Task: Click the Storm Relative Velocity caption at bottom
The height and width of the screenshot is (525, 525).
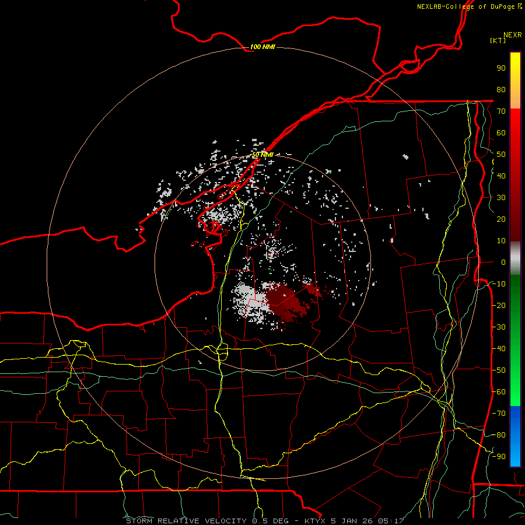Action: [x=265, y=521]
